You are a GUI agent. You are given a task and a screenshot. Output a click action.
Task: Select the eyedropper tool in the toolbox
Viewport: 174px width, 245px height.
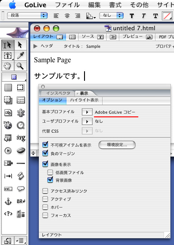tap(20, 55)
